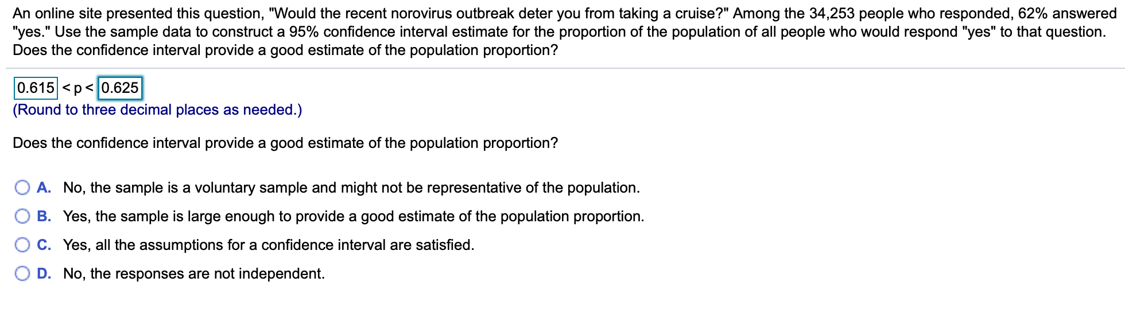
Task: Click the horizontal divider below the problem
Action: (x=565, y=68)
